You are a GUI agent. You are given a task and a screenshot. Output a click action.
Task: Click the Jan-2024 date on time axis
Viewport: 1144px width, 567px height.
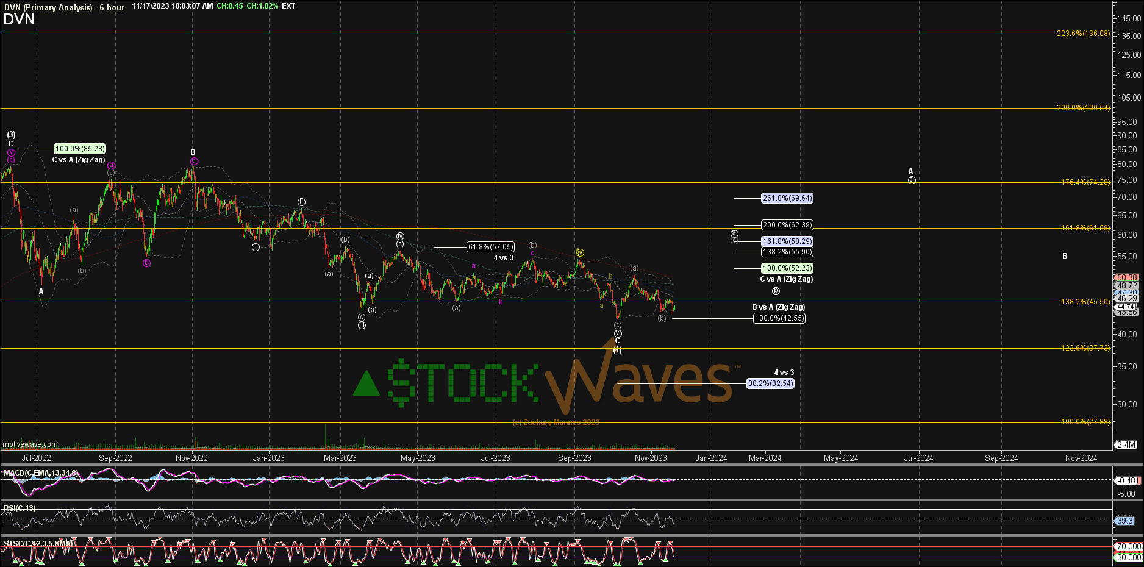tap(711, 458)
